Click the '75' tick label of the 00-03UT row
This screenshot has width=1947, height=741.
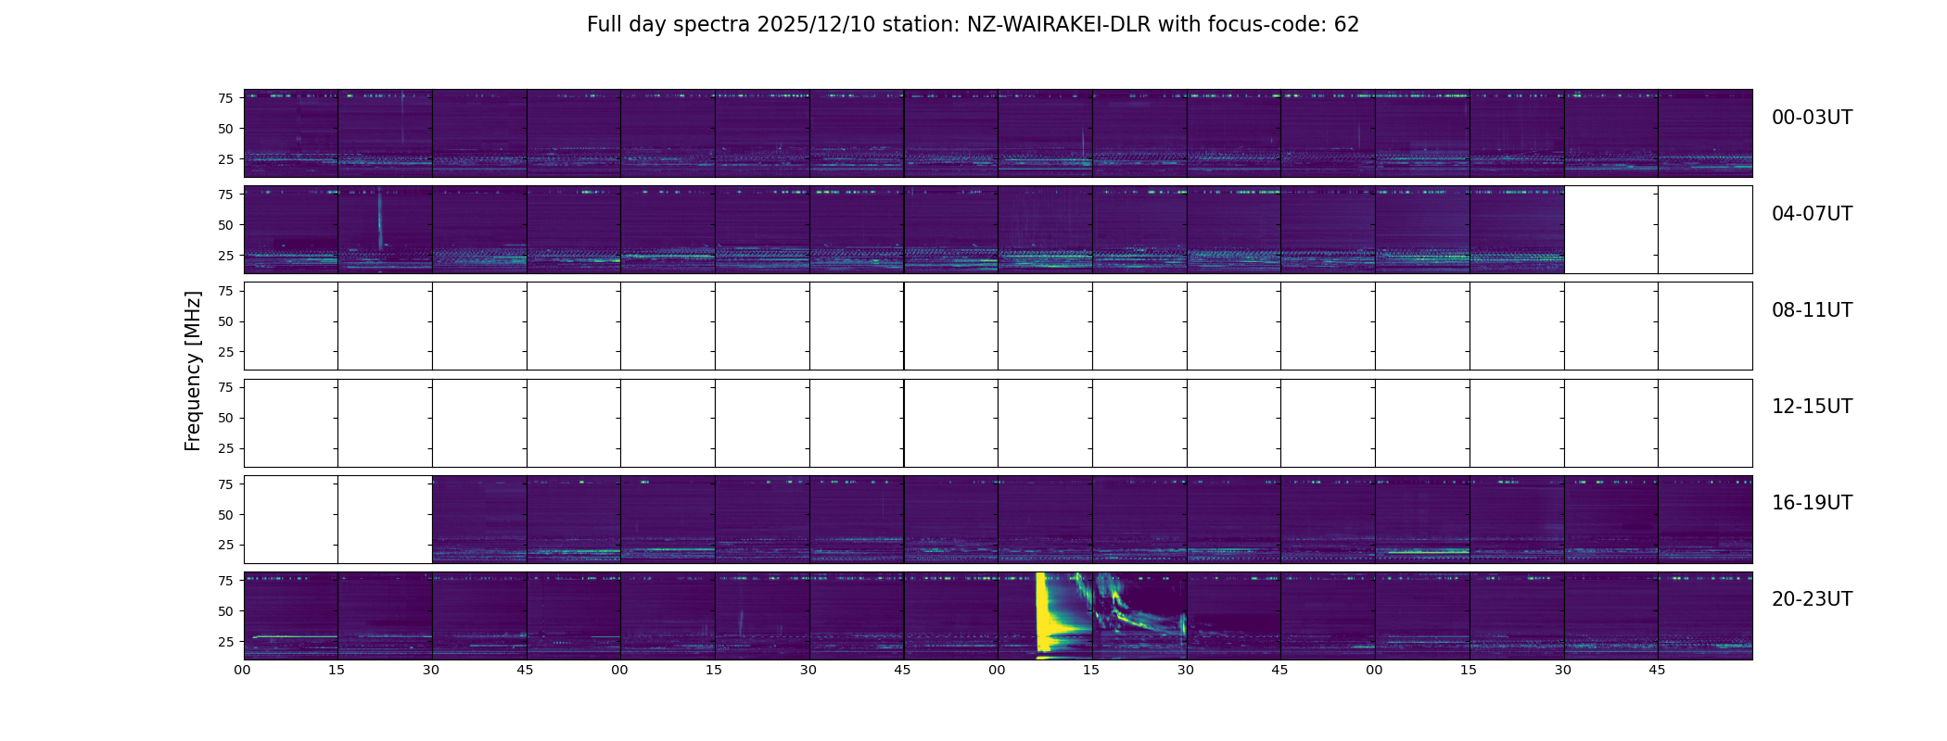coord(225,98)
